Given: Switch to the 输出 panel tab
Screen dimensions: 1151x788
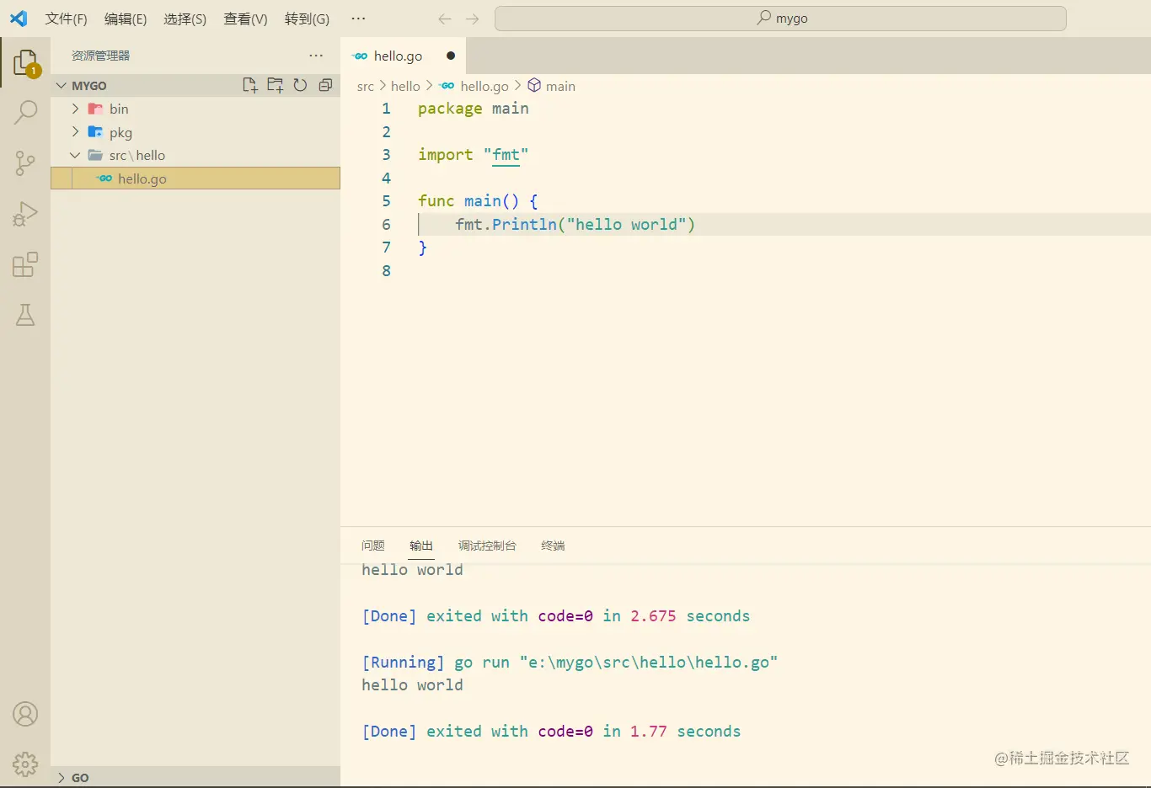Looking at the screenshot, I should coord(421,546).
